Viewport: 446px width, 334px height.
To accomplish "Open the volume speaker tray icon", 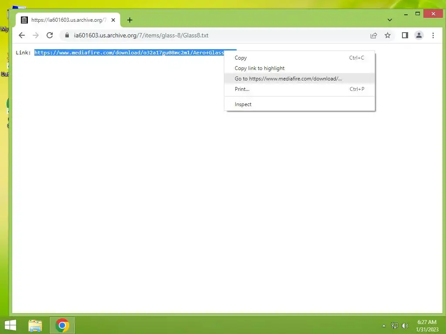I will click(405, 326).
